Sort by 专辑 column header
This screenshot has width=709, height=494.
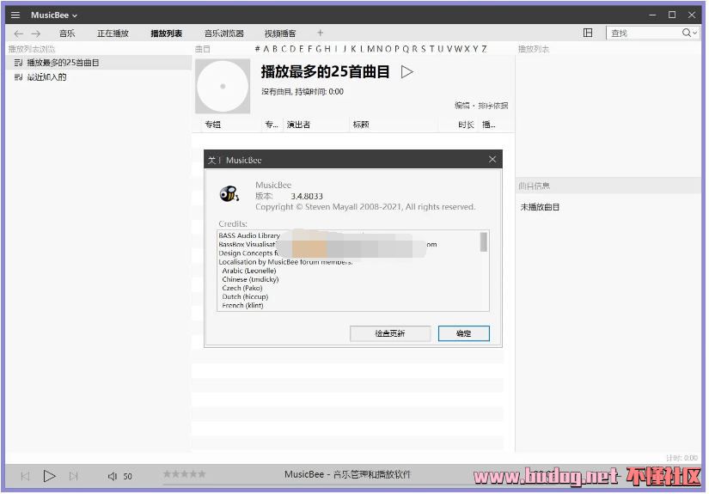212,125
